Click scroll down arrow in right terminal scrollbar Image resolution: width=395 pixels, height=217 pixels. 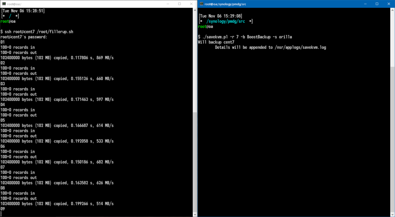click(x=392, y=214)
